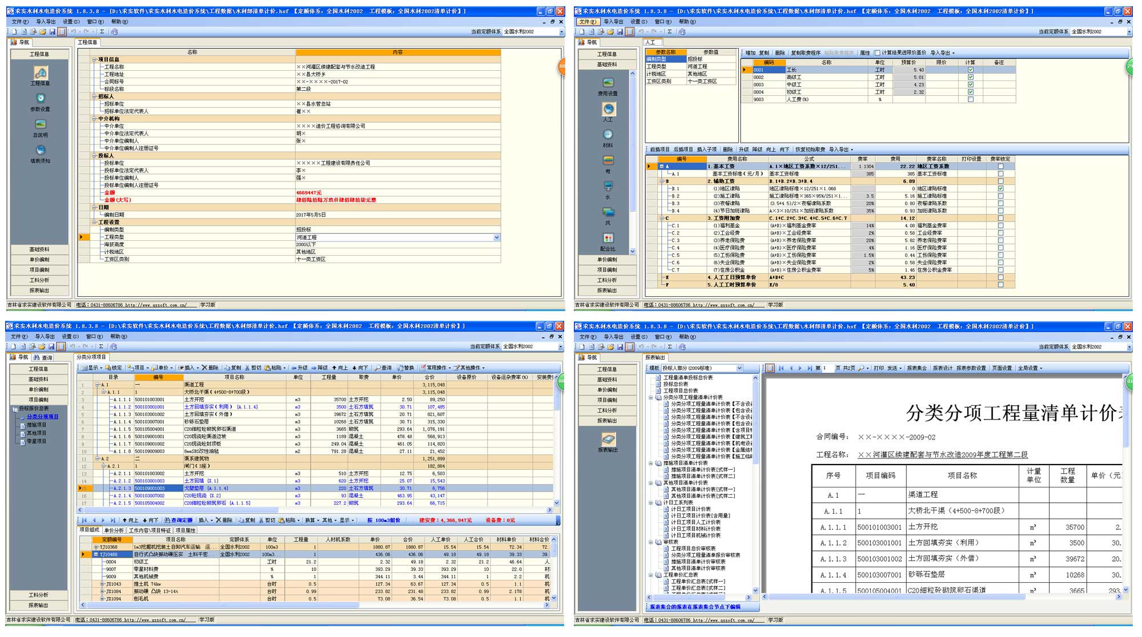The height and width of the screenshot is (637, 1142).
Task: Click 参数设置 icon in top-left sidebar
Action: tap(40, 99)
